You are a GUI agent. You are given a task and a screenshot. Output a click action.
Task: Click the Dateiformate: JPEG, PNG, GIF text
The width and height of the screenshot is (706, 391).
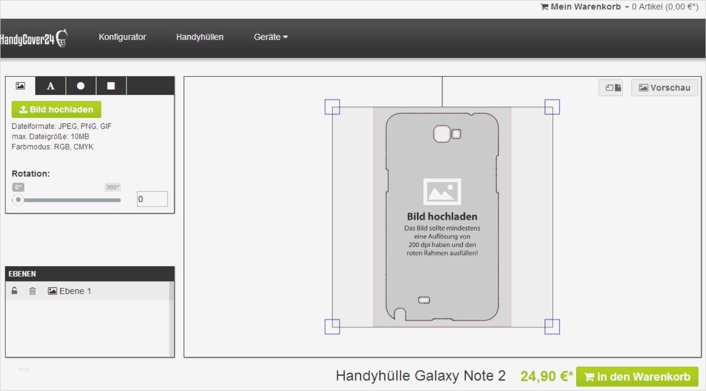coord(62,126)
